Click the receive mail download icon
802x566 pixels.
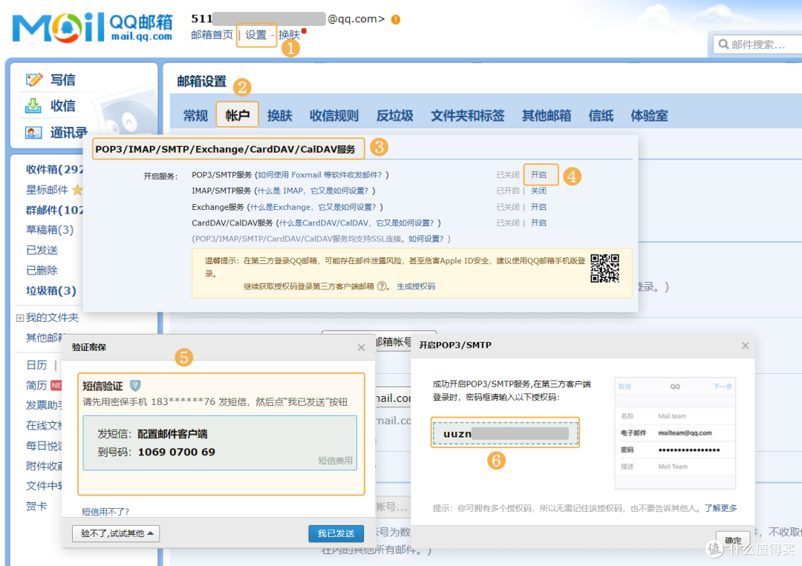[x=33, y=106]
